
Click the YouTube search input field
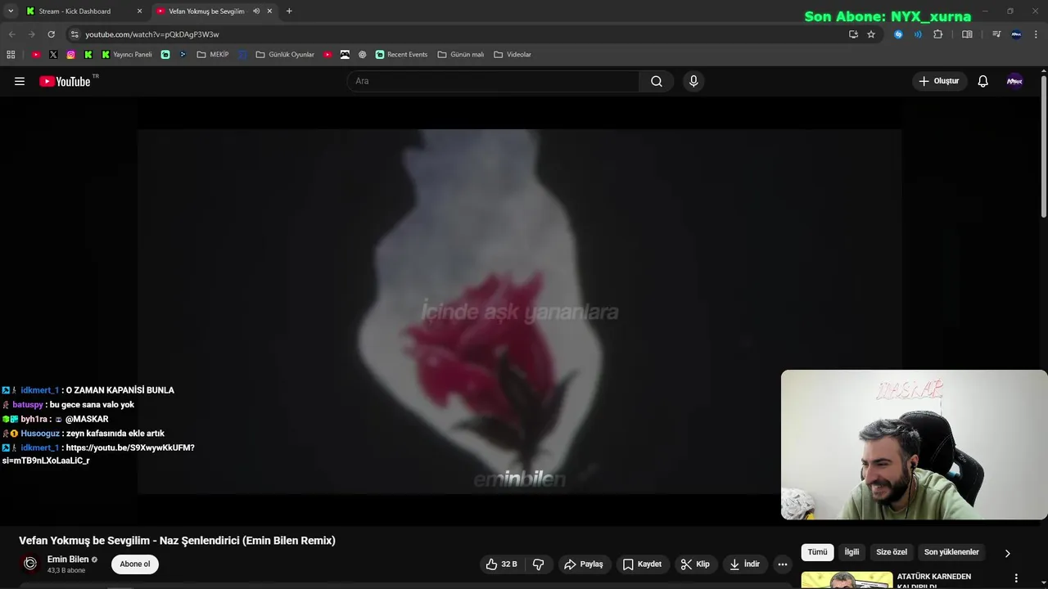[x=493, y=81]
